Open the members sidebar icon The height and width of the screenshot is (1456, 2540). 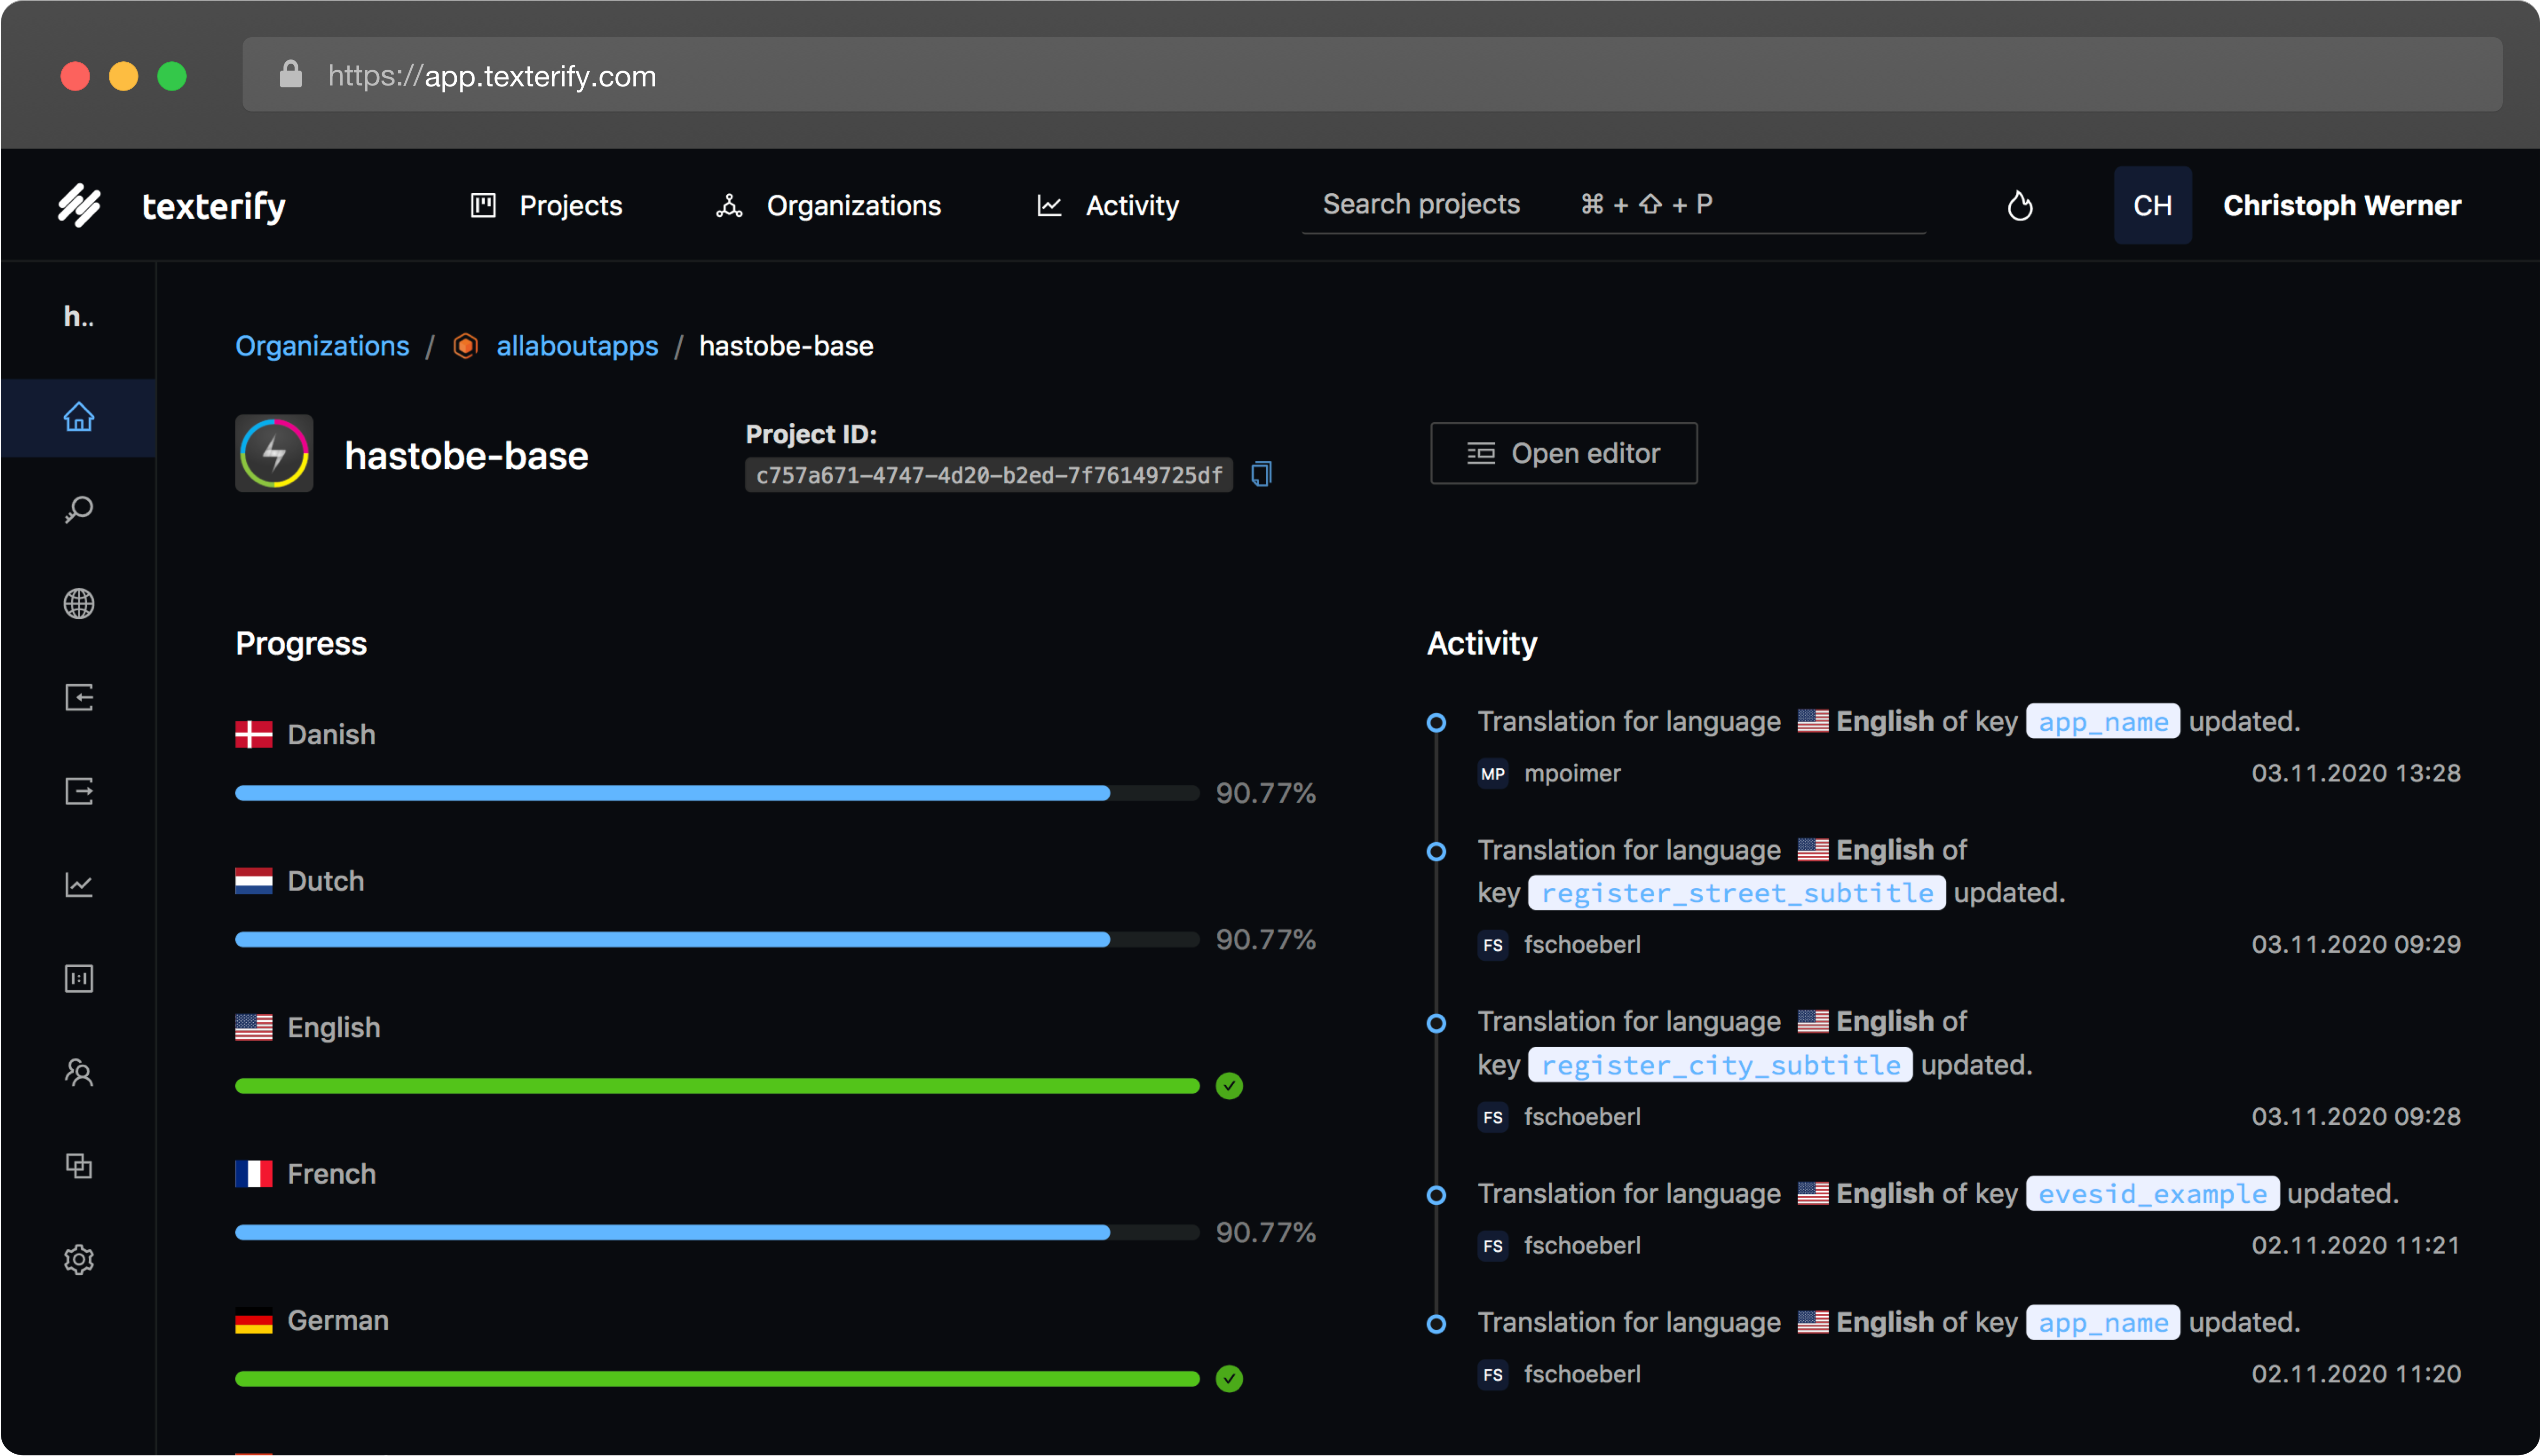pyautogui.click(x=79, y=1072)
